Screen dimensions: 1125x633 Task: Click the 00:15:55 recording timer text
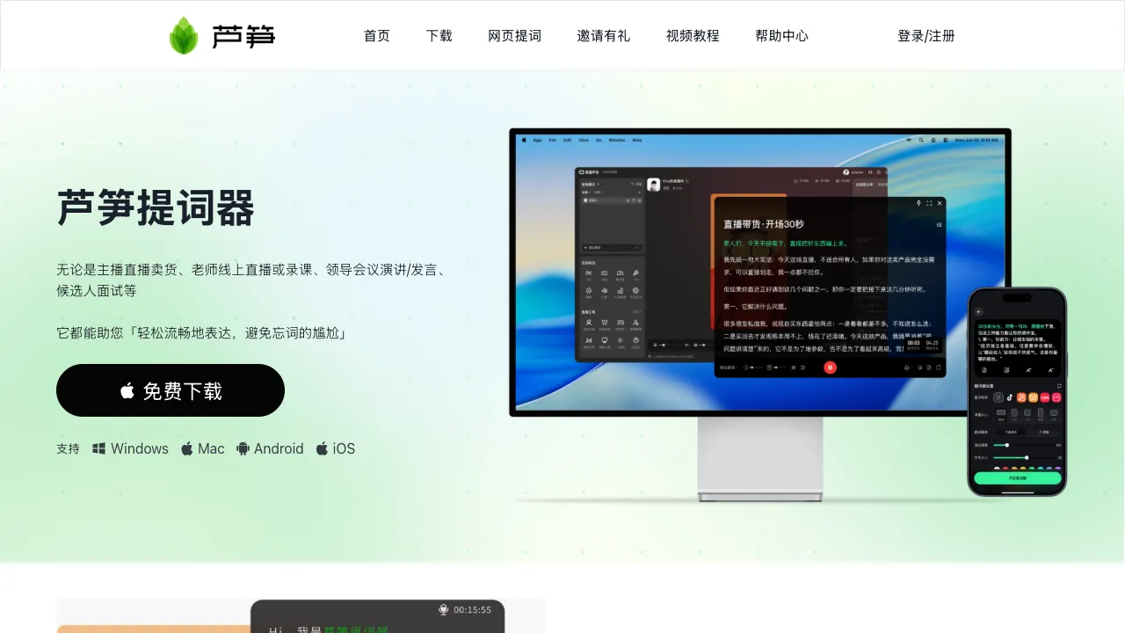(x=473, y=609)
